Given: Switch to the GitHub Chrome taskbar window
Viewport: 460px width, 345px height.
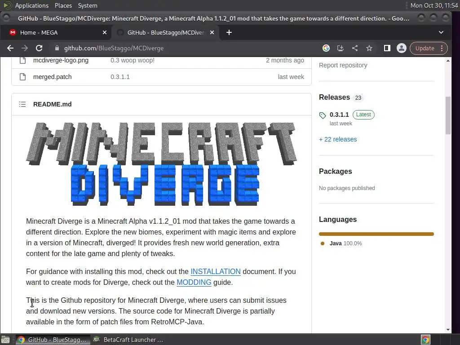Looking at the screenshot, I should (53, 340).
